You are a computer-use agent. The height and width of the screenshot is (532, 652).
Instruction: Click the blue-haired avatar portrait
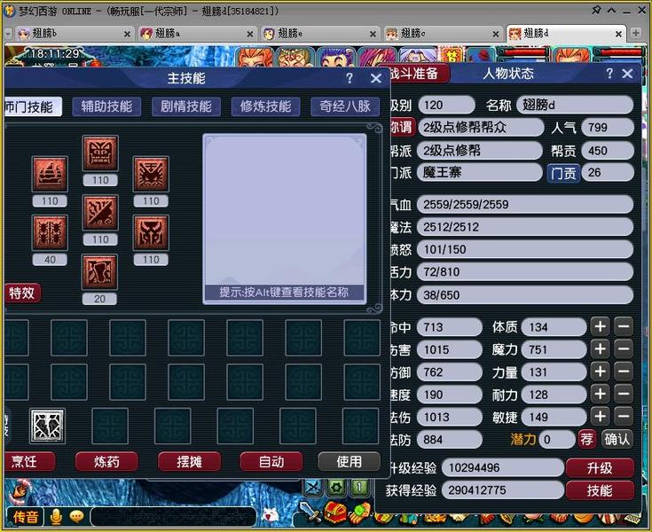pyautogui.click(x=337, y=59)
